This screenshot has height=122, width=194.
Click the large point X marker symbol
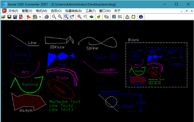click(113, 56)
